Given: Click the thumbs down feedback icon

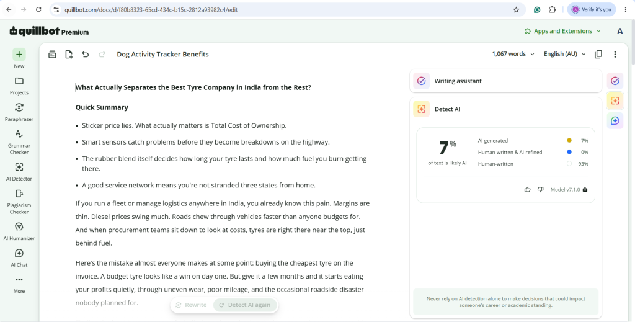Looking at the screenshot, I should click(540, 189).
